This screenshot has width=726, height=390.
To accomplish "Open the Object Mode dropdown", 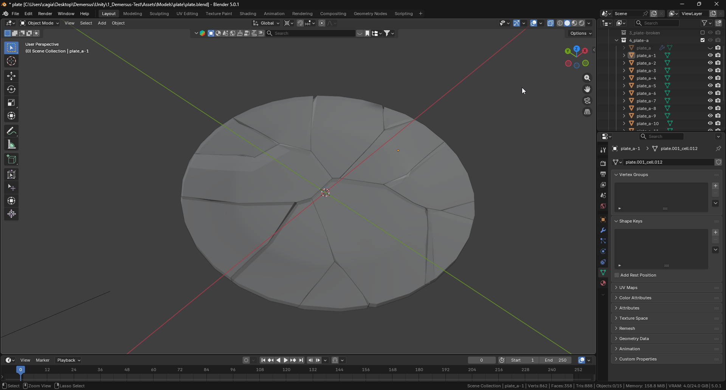I will pyautogui.click(x=39, y=23).
